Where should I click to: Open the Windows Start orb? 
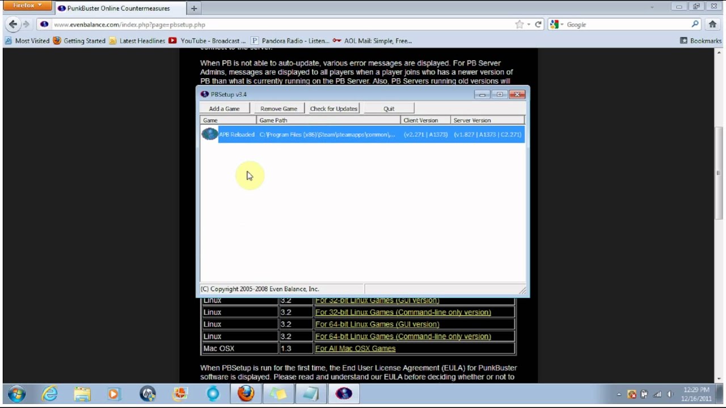16,393
